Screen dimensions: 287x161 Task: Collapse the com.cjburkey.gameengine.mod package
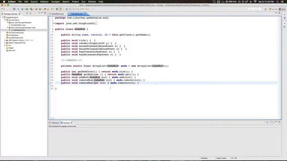click(8, 28)
